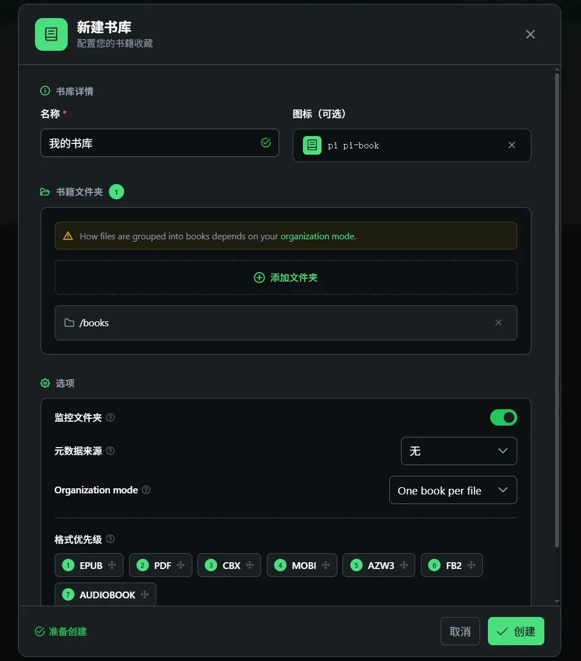This screenshot has height=661, width=581.
Task: Cancel with the 取消 button
Action: [460, 631]
